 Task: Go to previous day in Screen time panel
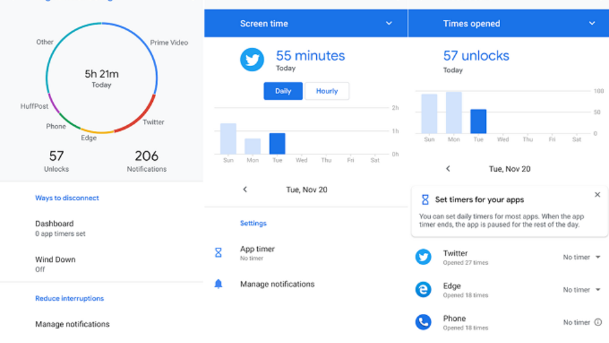tap(245, 189)
